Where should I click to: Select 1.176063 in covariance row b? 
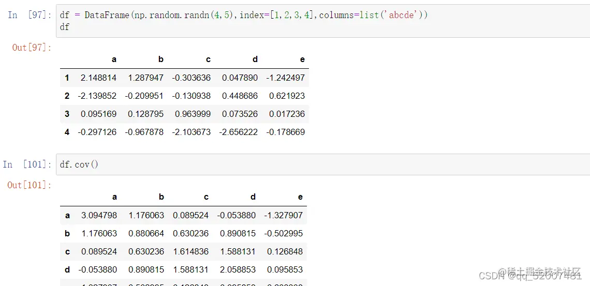[x=99, y=233]
